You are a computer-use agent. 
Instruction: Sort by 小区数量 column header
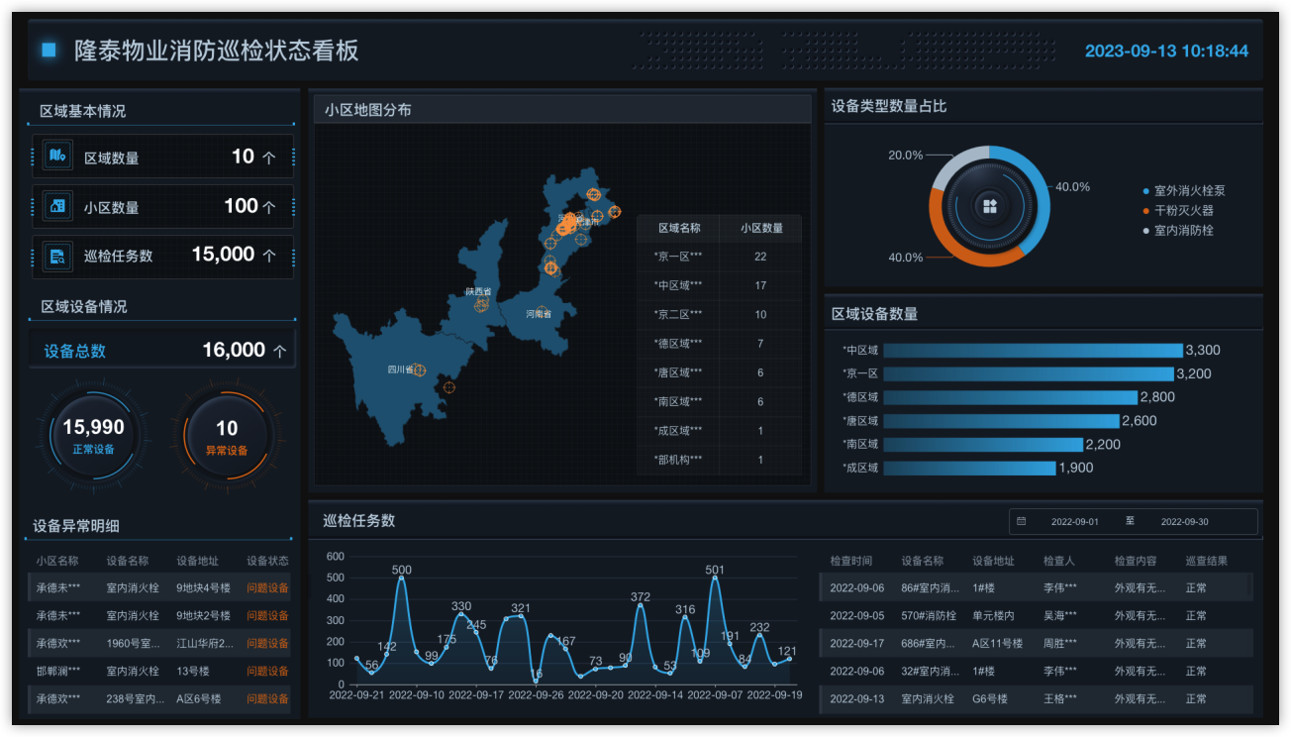click(761, 228)
